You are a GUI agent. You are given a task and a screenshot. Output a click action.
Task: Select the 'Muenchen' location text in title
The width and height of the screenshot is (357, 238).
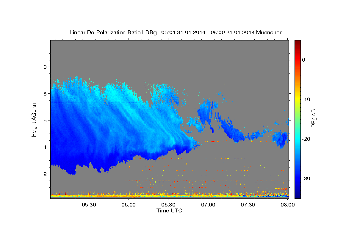(x=270, y=32)
